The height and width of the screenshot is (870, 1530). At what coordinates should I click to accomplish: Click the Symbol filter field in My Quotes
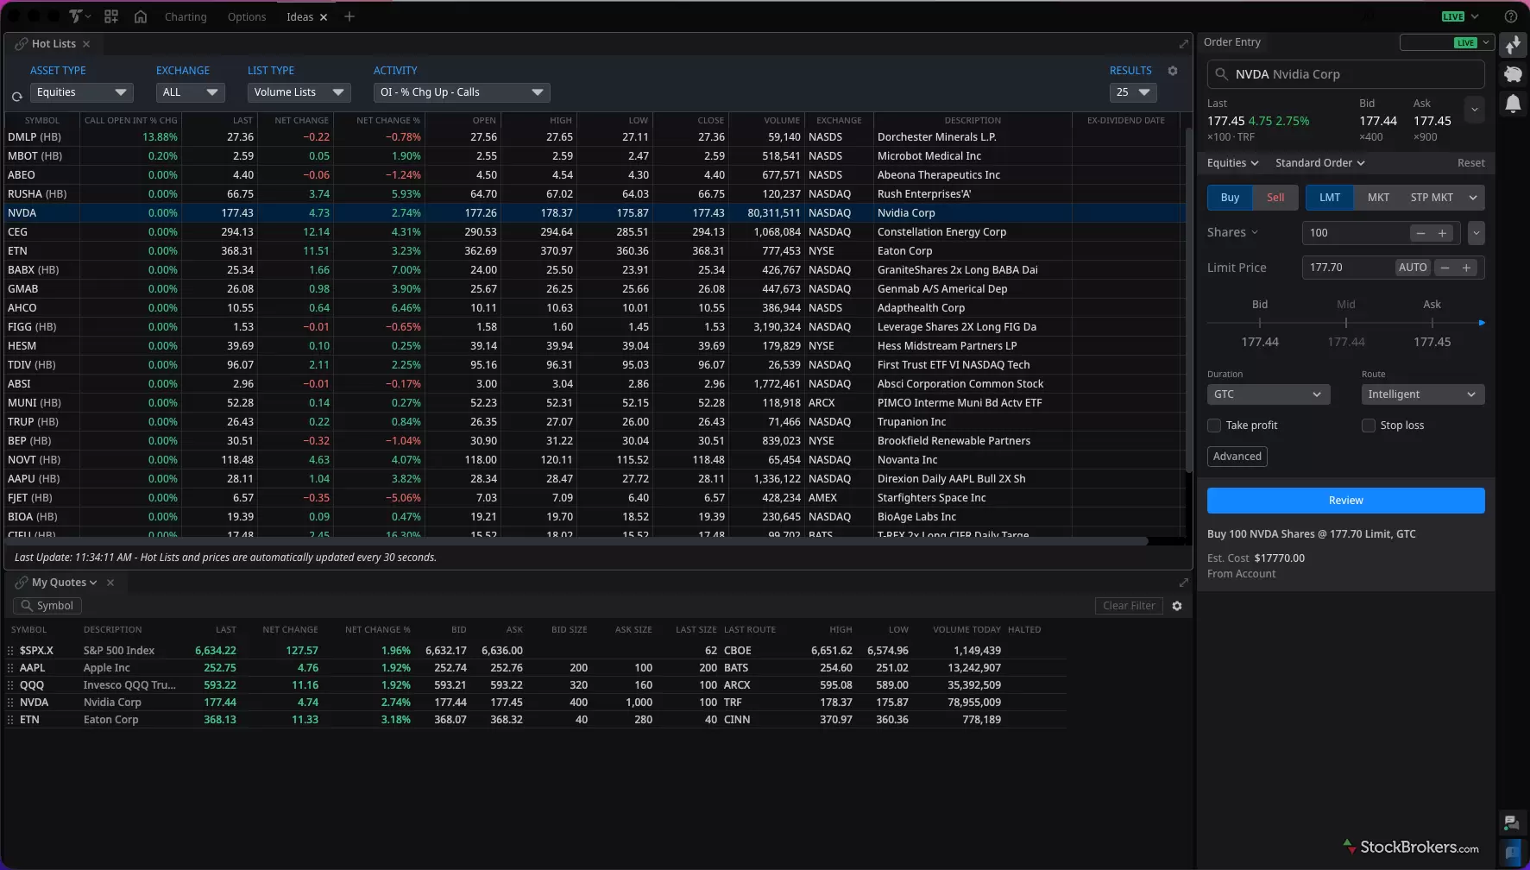click(47, 606)
